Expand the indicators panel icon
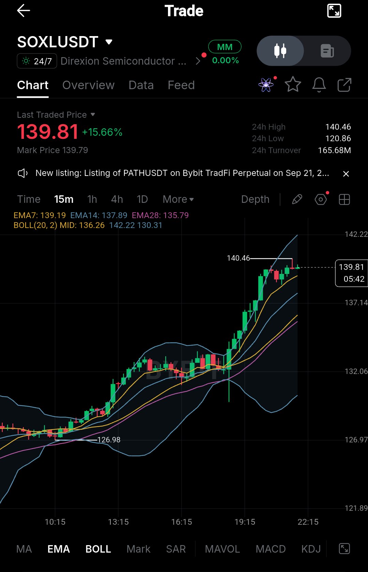Viewport: 368px width, 572px height. 344,549
